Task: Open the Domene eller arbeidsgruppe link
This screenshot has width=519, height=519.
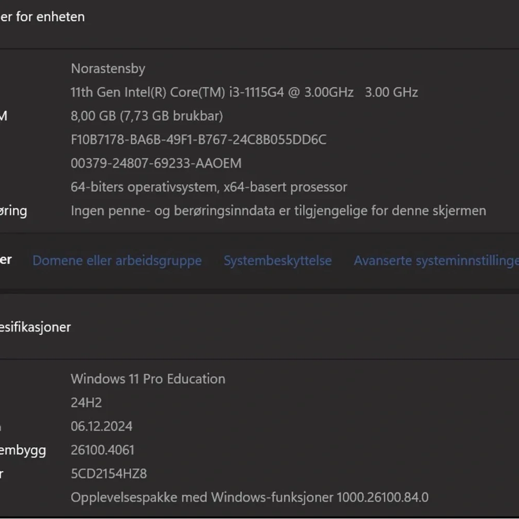Action: pos(117,261)
